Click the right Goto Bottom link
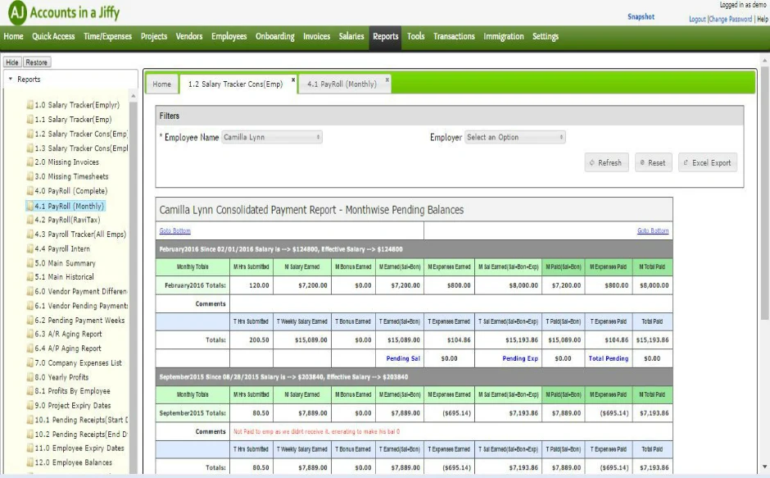Image resolution: width=770 pixels, height=478 pixels. pos(653,230)
